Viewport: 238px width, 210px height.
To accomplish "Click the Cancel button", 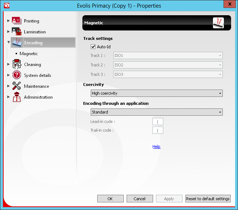I will [140, 199].
